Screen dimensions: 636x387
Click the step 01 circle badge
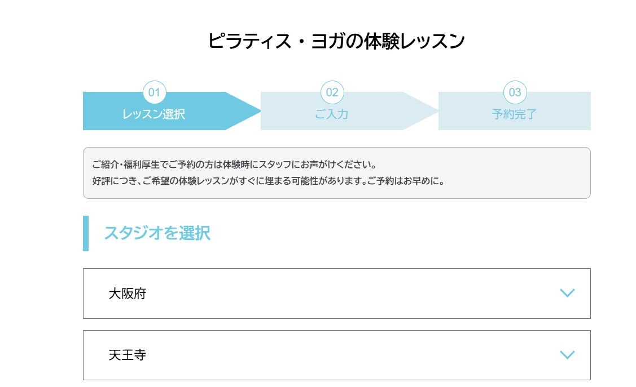pyautogui.click(x=154, y=92)
